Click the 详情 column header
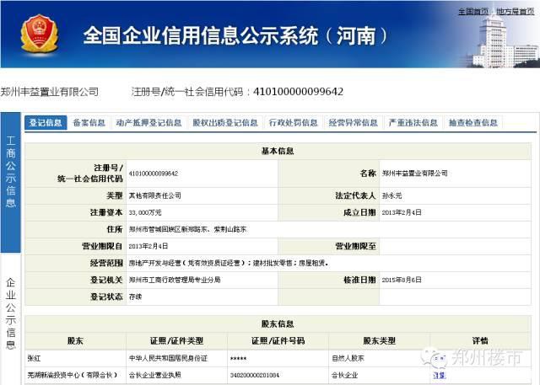Image resolution: width=540 pixels, height=385 pixels. 480,340
